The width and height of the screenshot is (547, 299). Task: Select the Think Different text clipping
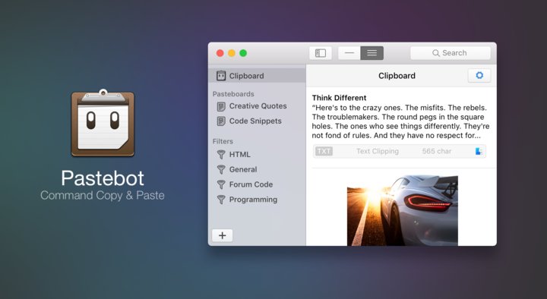(401, 127)
